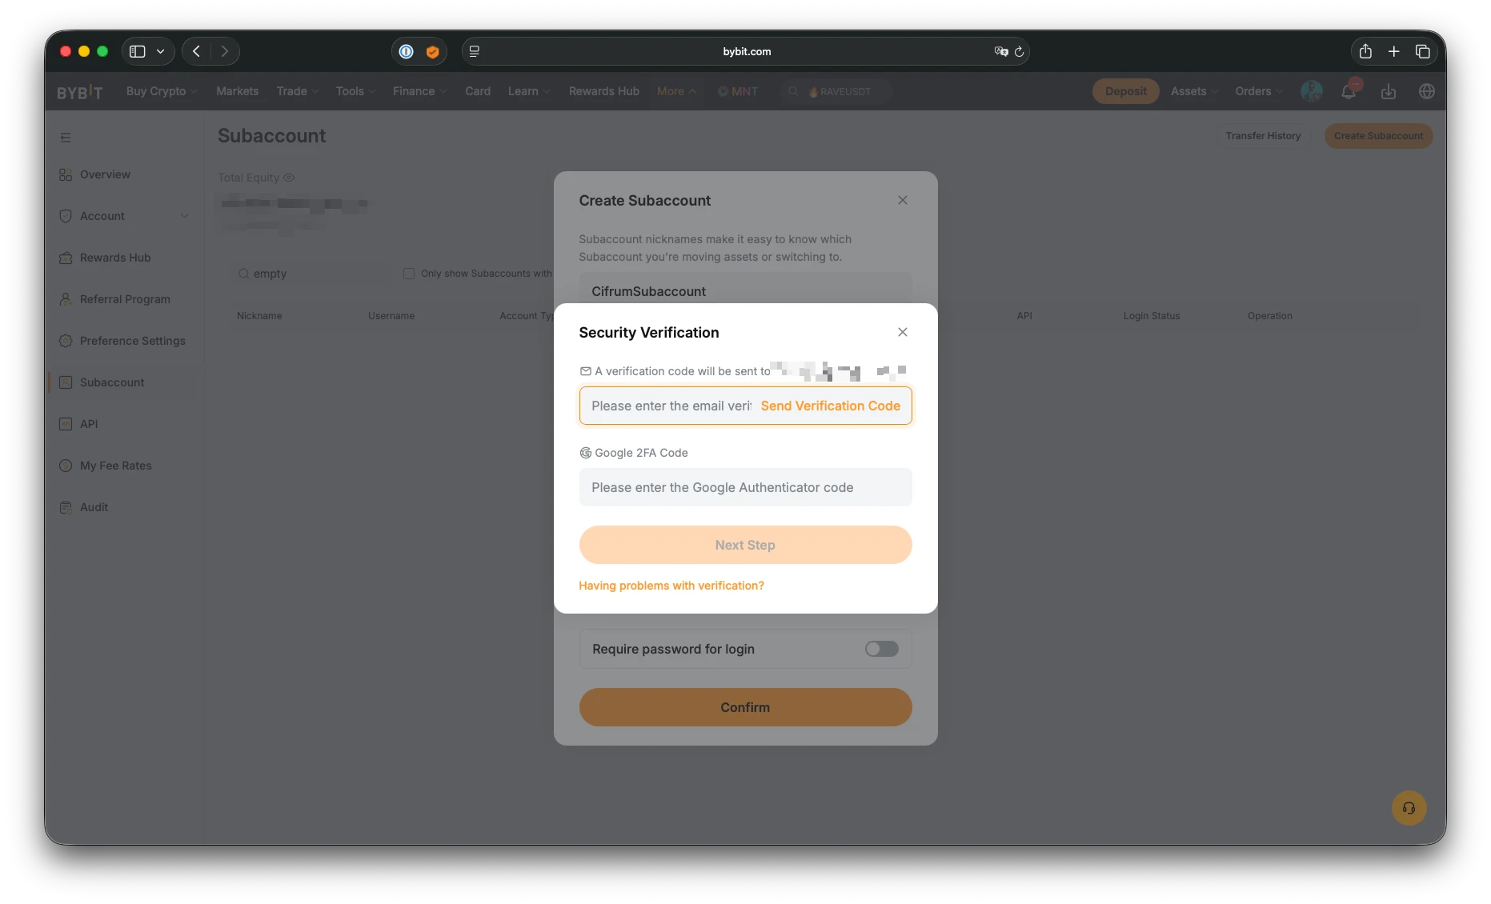1491x904 pixels.
Task: Open Having problems with verification link
Action: point(671,586)
